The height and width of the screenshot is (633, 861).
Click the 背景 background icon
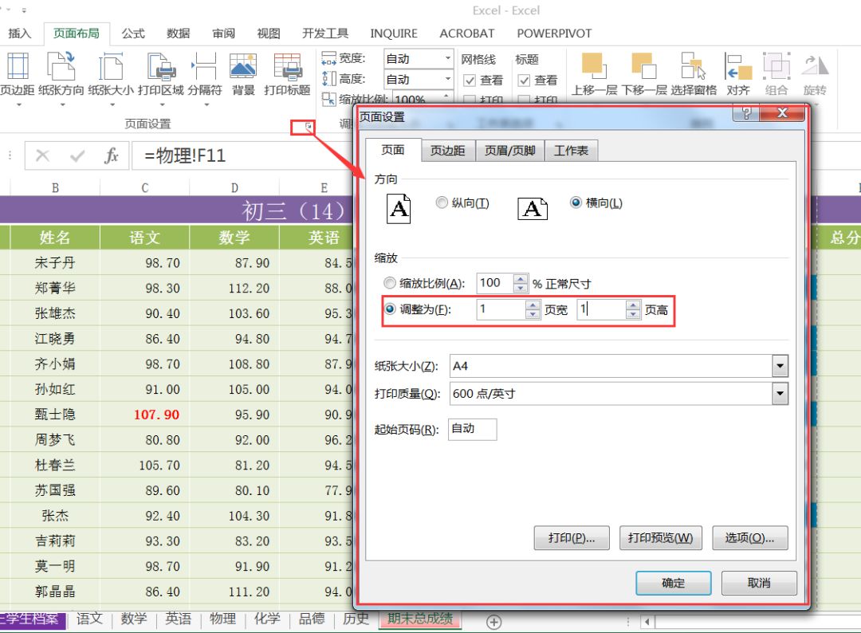click(243, 67)
